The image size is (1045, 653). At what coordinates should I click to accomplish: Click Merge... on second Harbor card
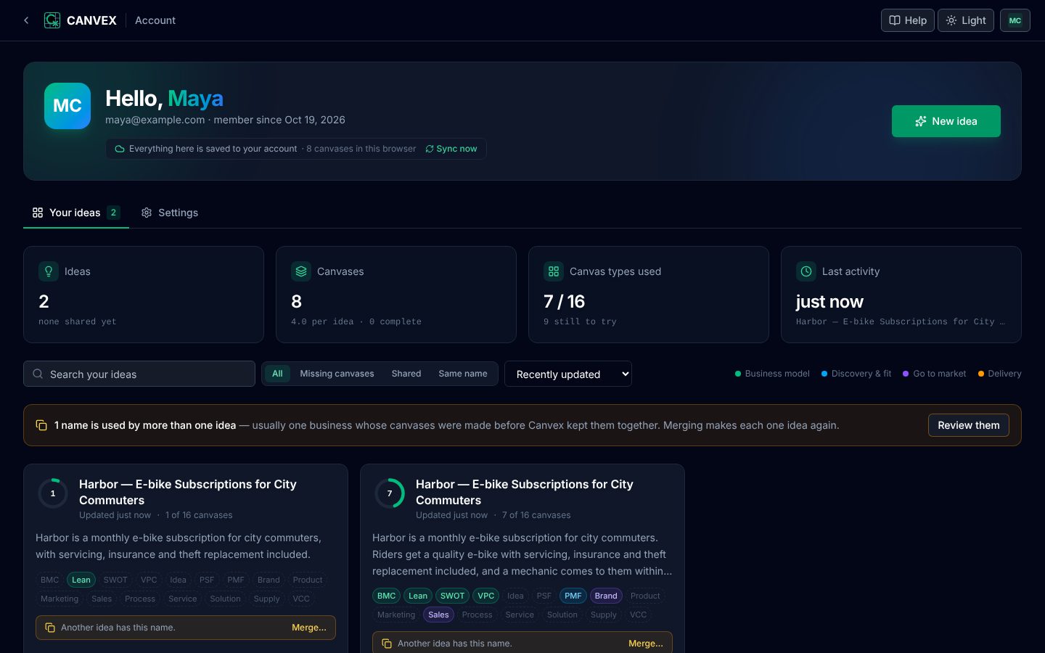pyautogui.click(x=646, y=644)
